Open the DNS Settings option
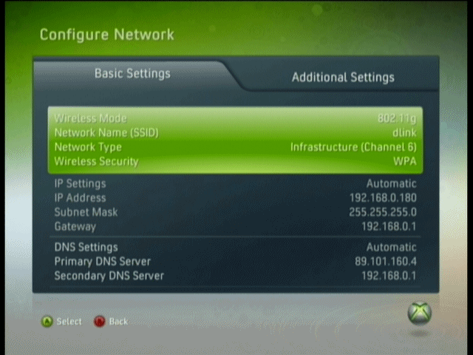 (x=235, y=247)
